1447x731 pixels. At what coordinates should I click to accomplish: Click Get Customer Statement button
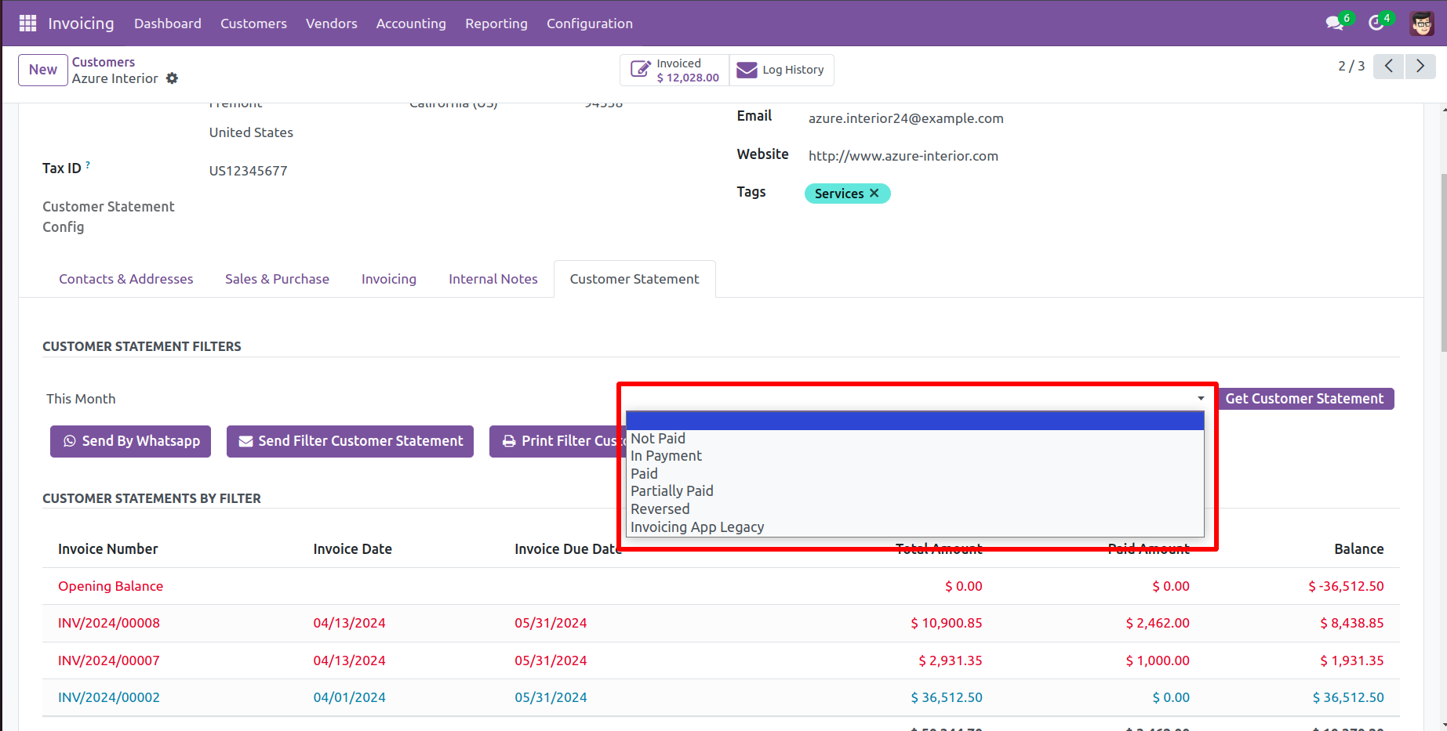click(1304, 399)
